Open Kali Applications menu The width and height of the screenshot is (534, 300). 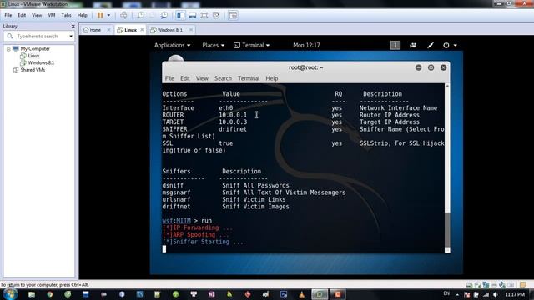[173, 45]
